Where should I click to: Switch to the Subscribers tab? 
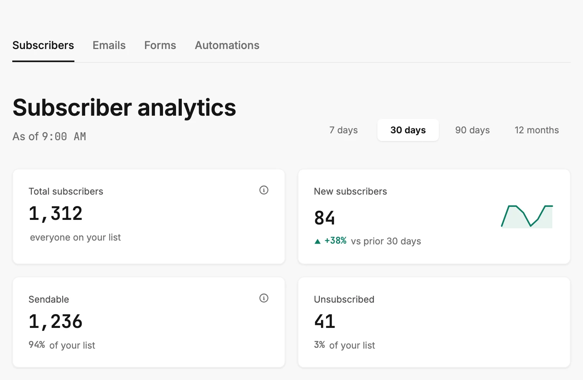click(43, 45)
